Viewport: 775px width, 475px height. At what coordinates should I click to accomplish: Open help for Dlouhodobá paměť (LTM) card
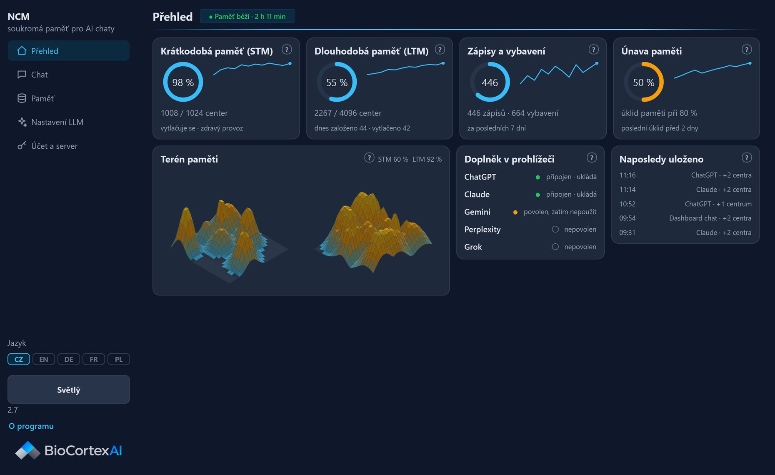(x=440, y=50)
